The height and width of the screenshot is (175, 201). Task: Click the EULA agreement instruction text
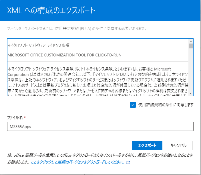tap(77, 29)
